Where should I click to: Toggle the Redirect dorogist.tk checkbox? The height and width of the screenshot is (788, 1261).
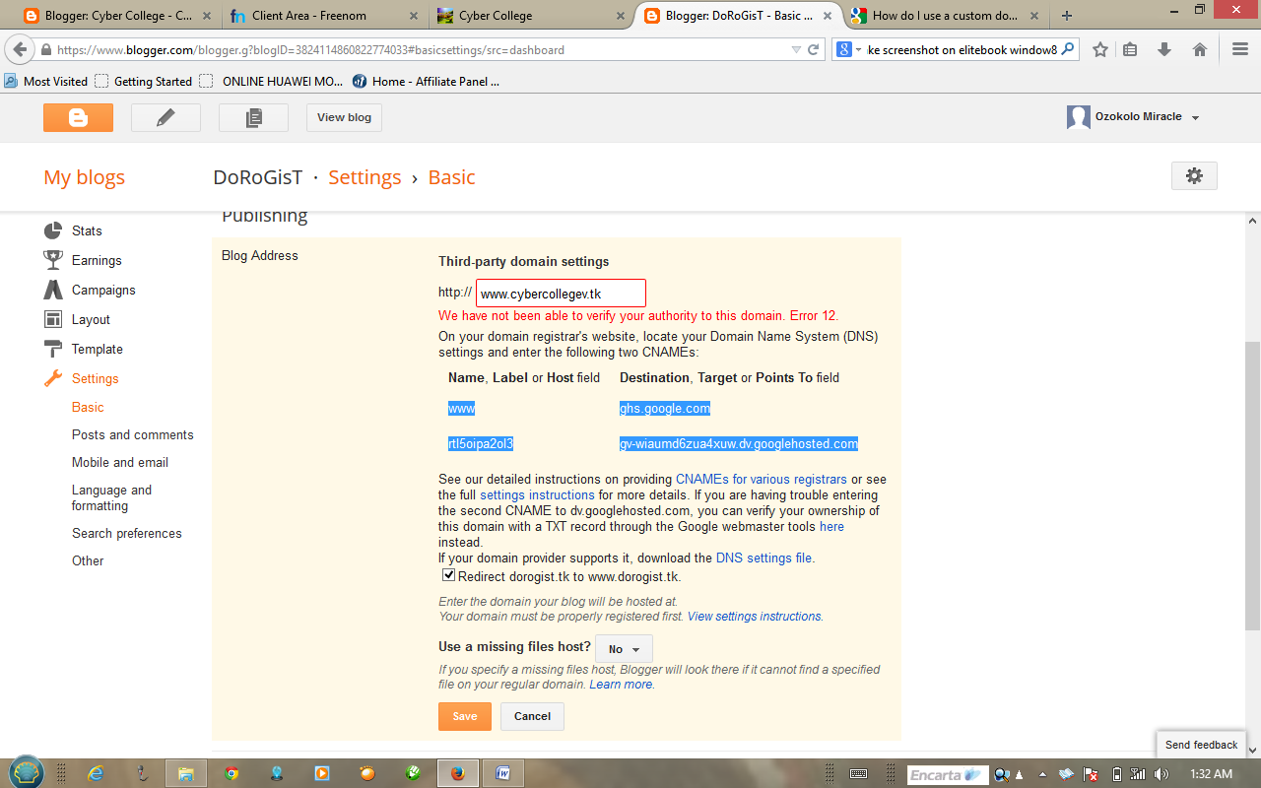pos(449,575)
